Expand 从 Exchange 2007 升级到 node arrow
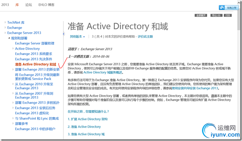Viewport: 242px width, 141px height. coord(13,93)
